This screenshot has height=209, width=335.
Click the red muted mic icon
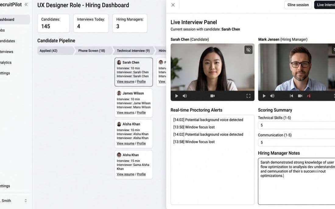(309, 96)
